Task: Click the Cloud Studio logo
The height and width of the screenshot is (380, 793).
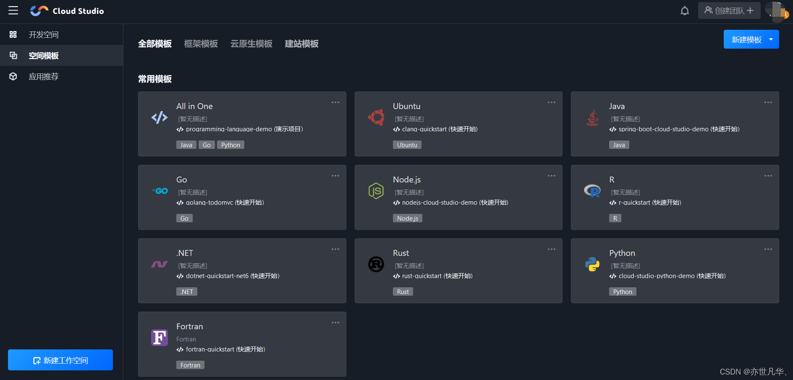Action: [67, 11]
